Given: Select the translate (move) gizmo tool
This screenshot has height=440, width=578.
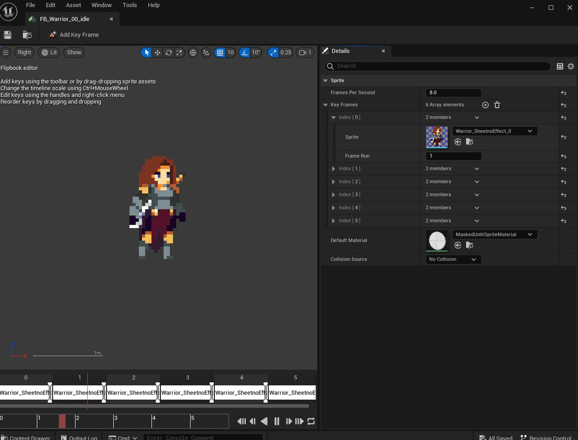Looking at the screenshot, I should (x=158, y=52).
